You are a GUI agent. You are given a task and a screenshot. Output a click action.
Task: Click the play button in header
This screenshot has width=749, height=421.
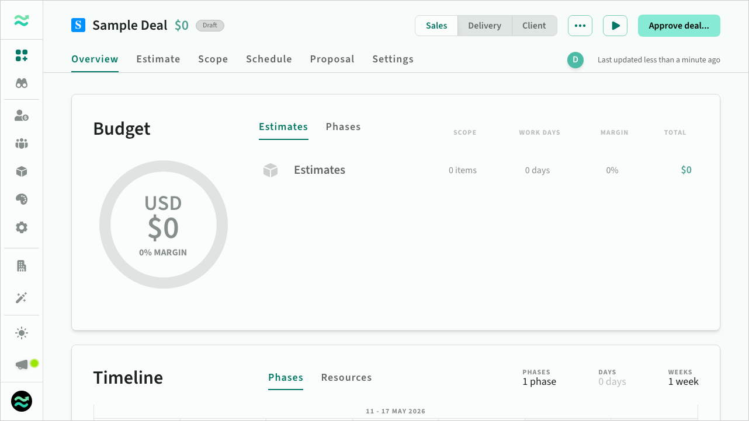(x=615, y=26)
